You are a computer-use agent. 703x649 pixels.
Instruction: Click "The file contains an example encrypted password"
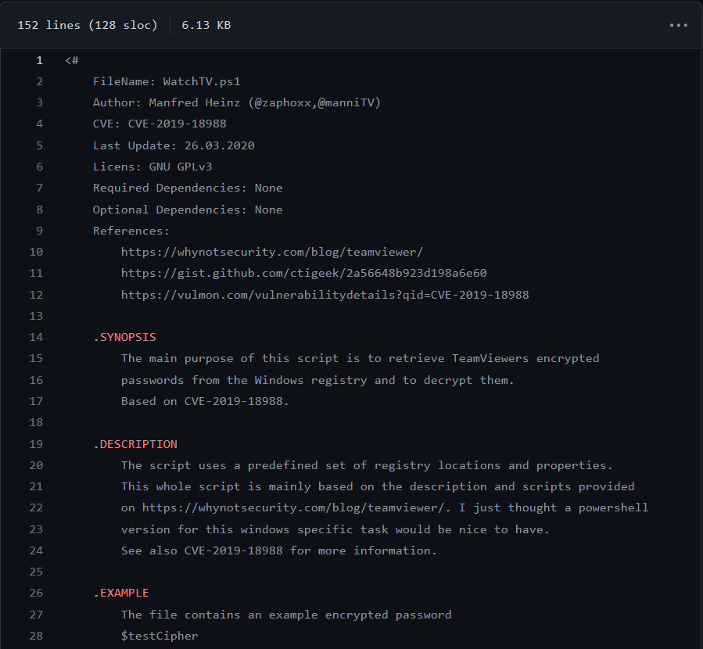(x=286, y=615)
